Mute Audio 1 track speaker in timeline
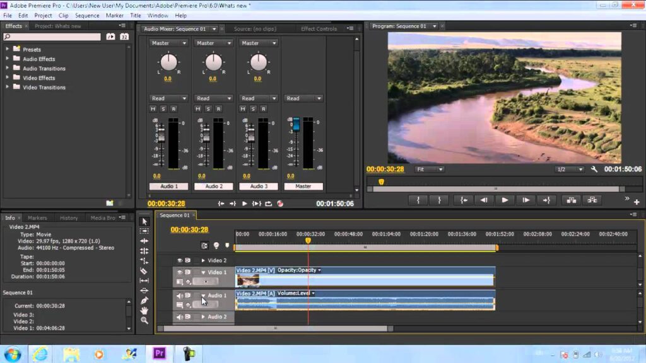Image resolution: width=646 pixels, height=363 pixels. 180,295
